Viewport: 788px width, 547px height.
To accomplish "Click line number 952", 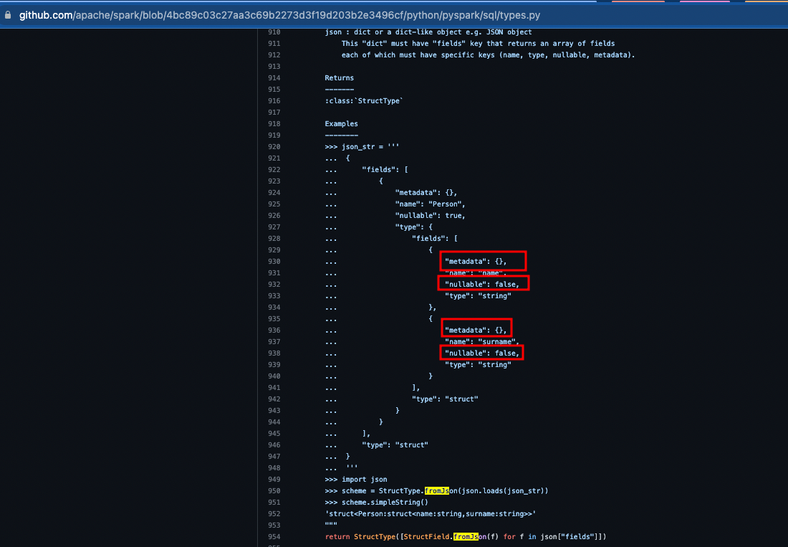I will (274, 514).
